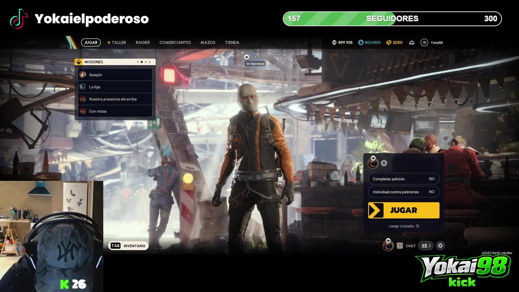
Task: Open the RAIDER tab
Action: (143, 42)
